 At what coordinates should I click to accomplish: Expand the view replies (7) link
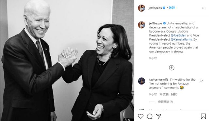(x=166, y=102)
